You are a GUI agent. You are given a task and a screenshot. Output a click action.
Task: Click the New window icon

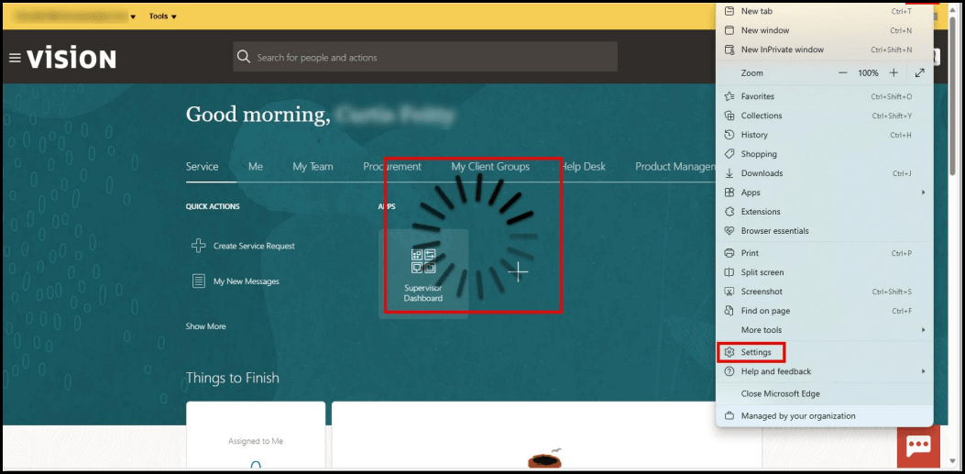tap(729, 30)
